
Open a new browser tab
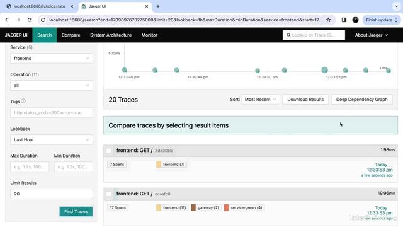coord(158,6)
